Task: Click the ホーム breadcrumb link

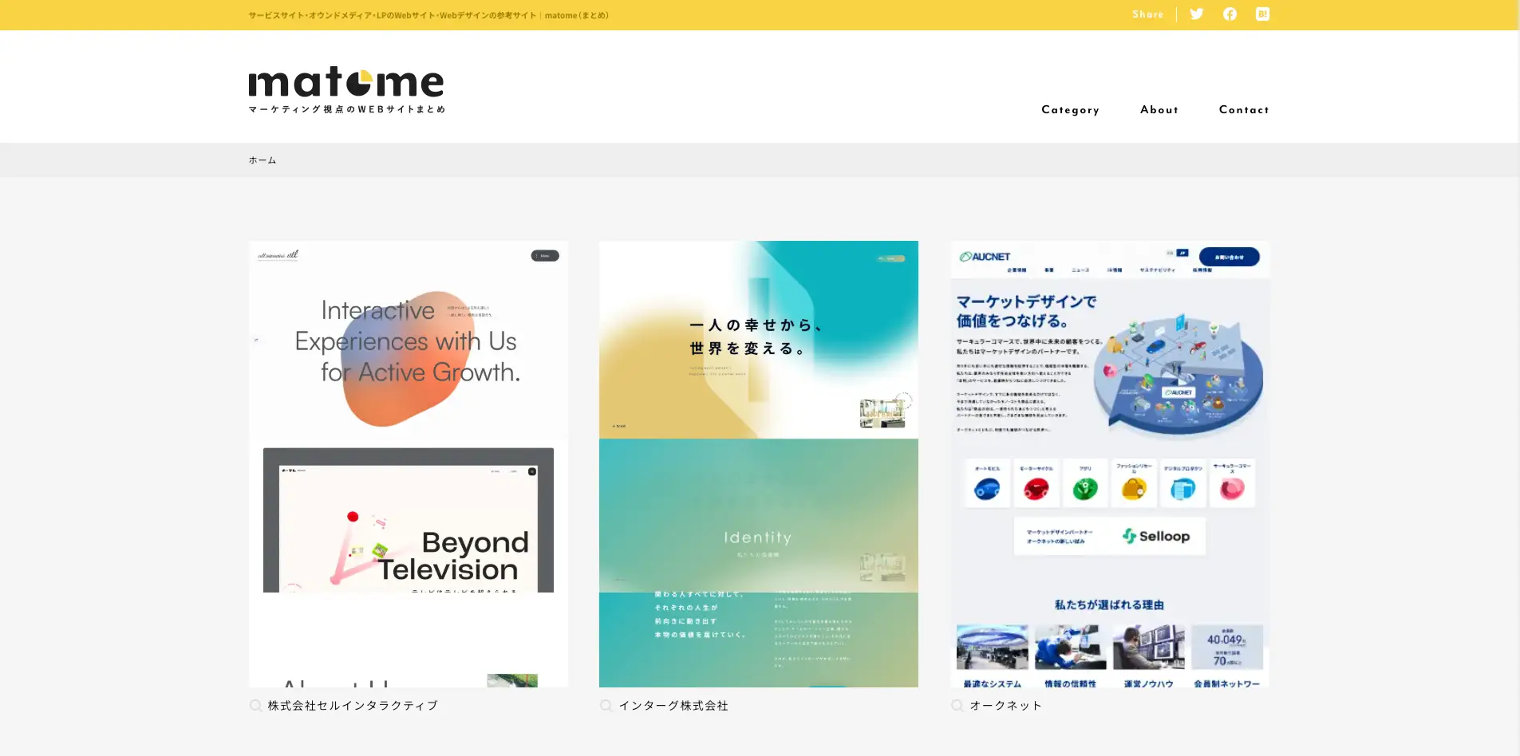Action: 263,160
